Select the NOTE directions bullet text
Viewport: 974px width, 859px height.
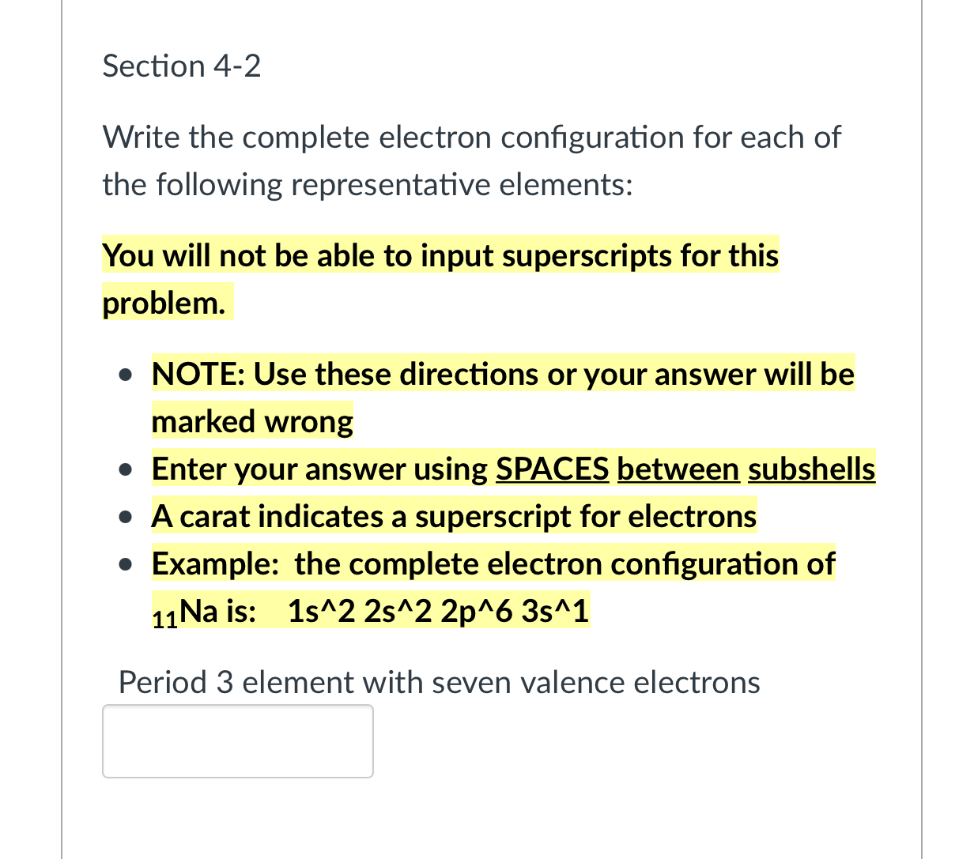(502, 375)
